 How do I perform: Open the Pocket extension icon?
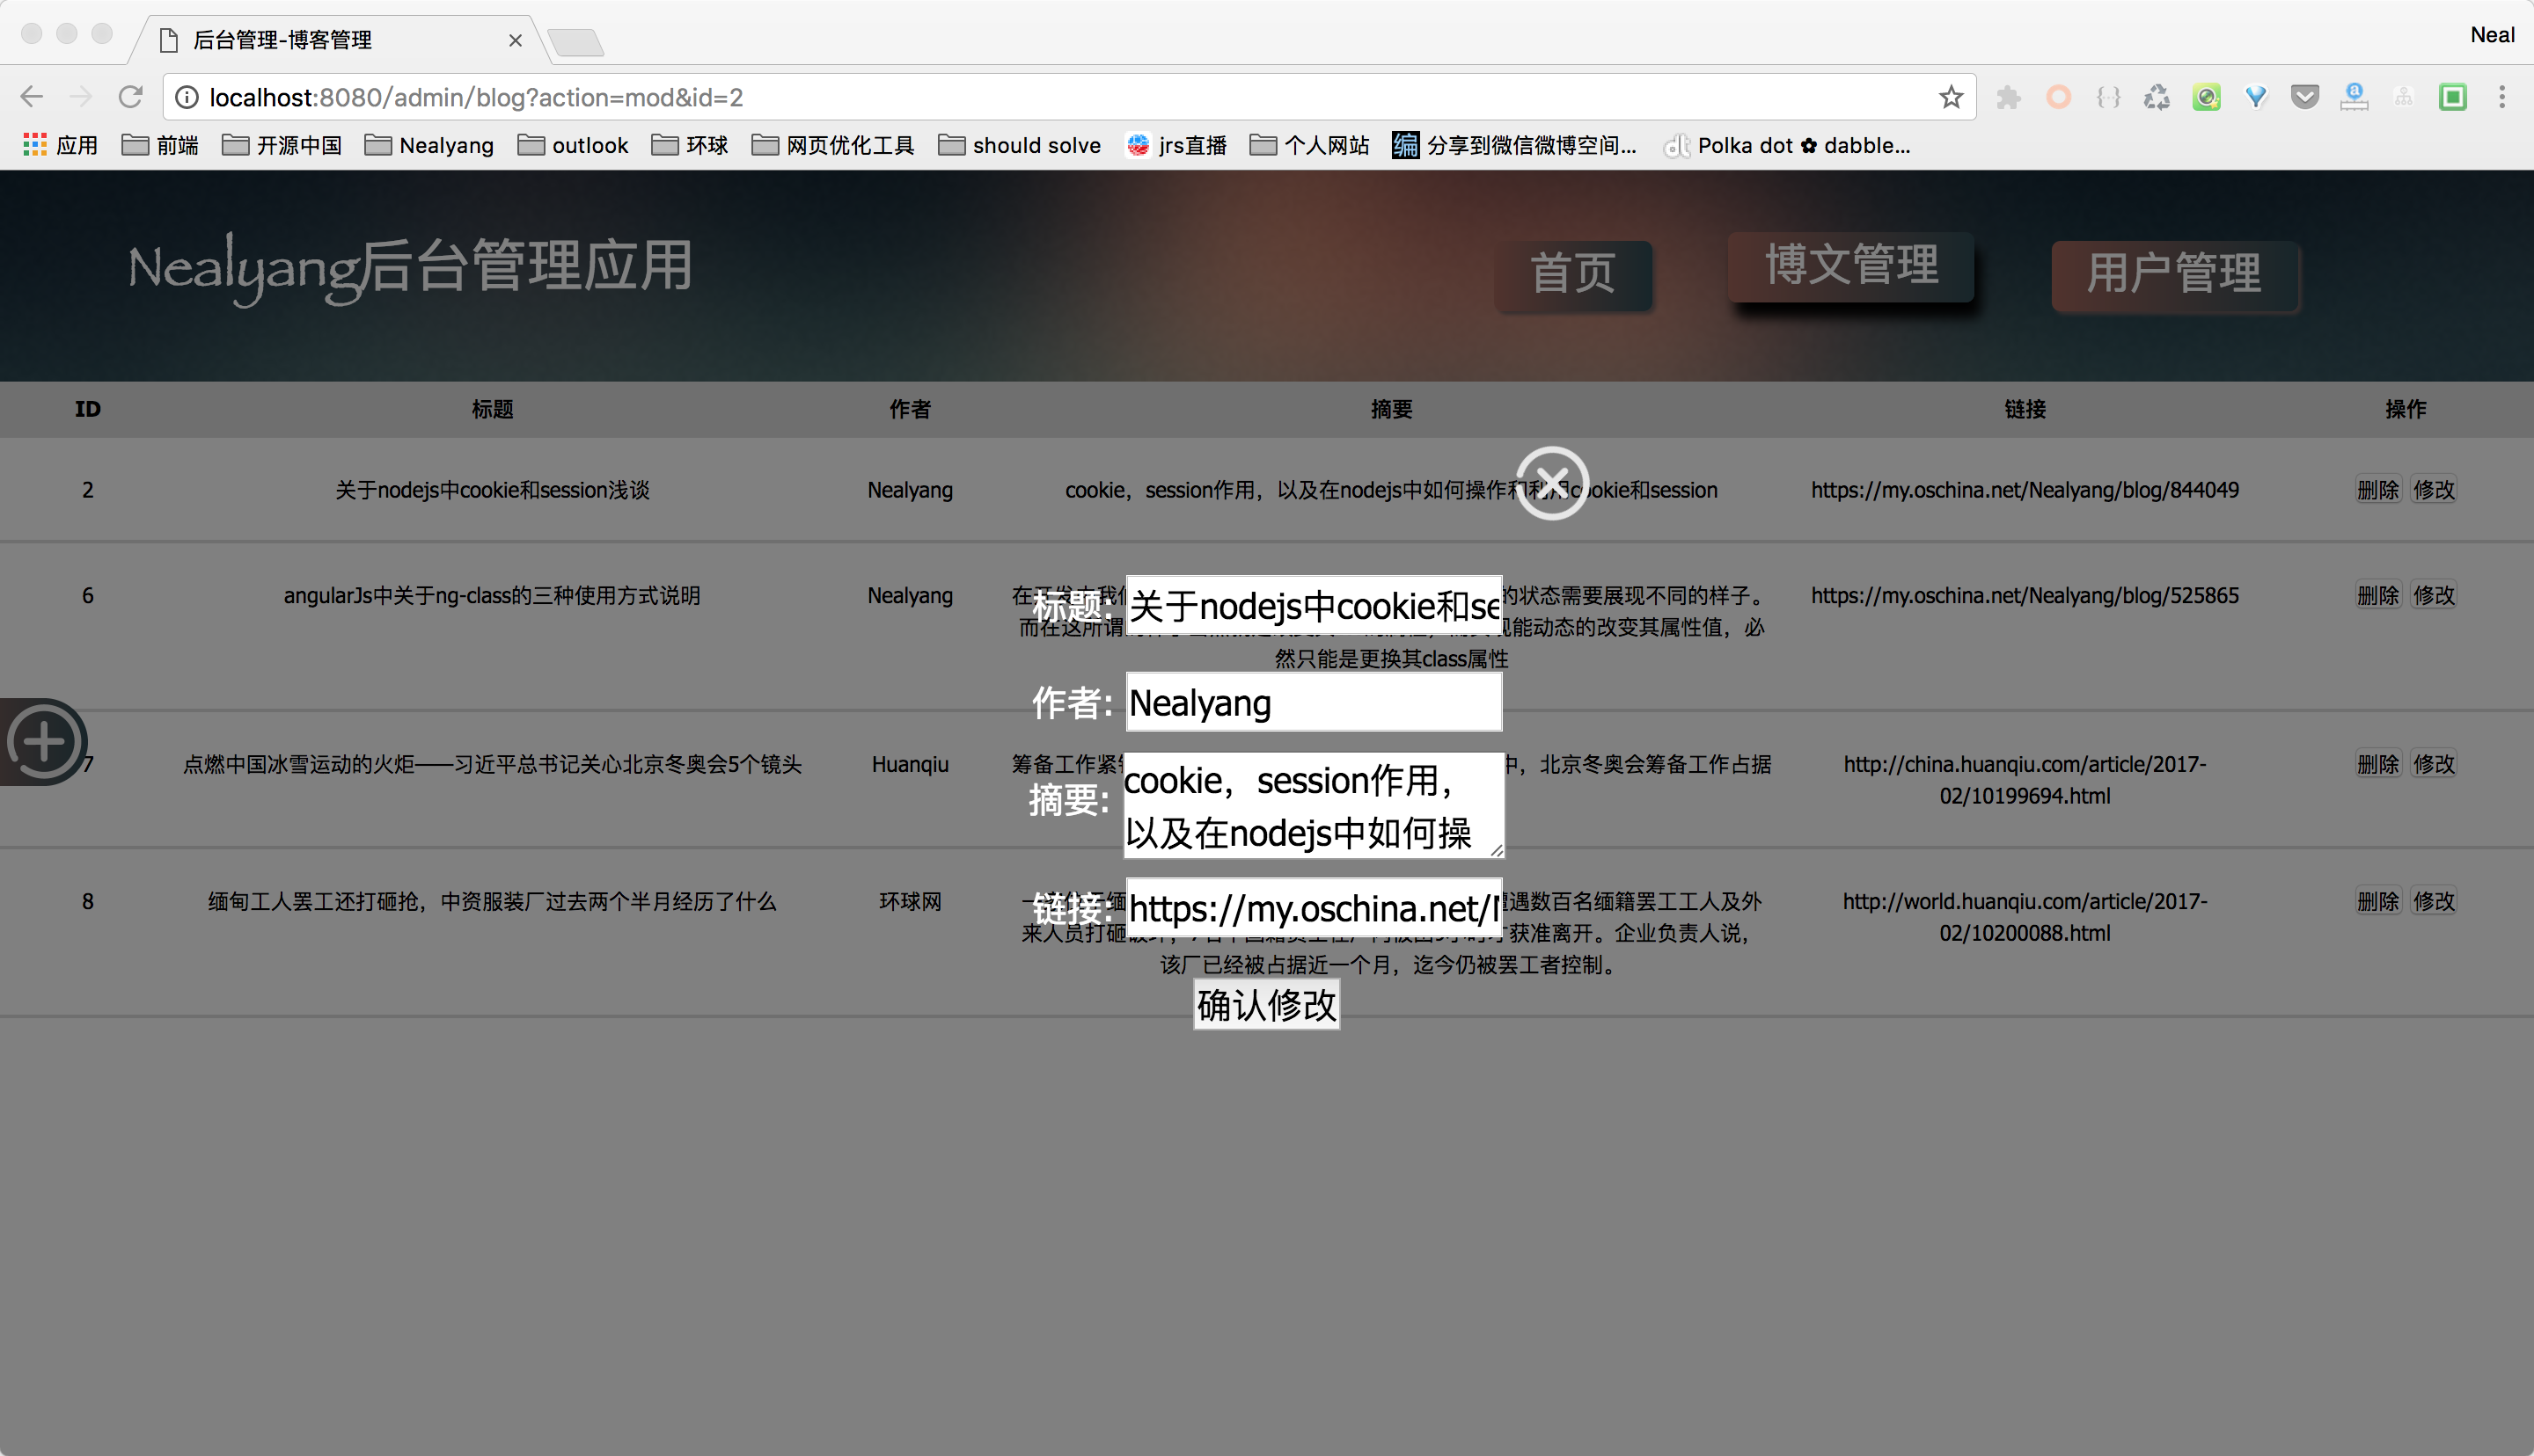tap(2305, 97)
